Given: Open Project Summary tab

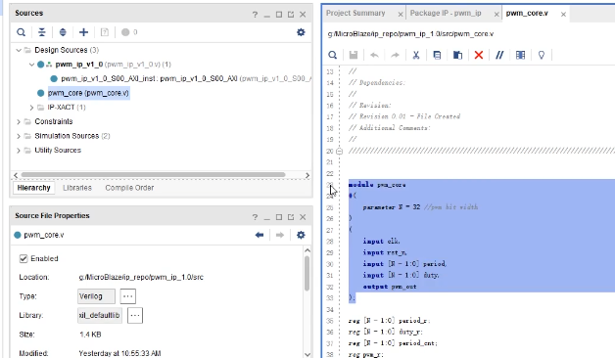Looking at the screenshot, I should pyautogui.click(x=355, y=13).
